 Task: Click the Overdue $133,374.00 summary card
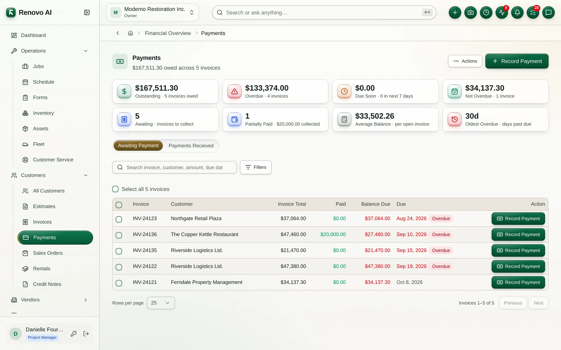point(275,91)
